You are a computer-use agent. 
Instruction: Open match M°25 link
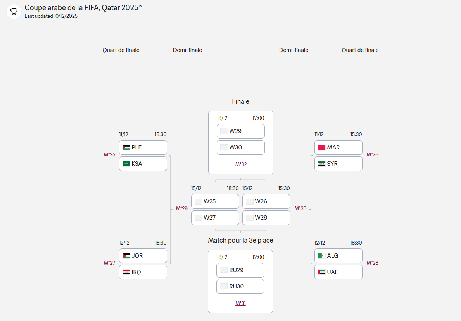click(x=109, y=154)
